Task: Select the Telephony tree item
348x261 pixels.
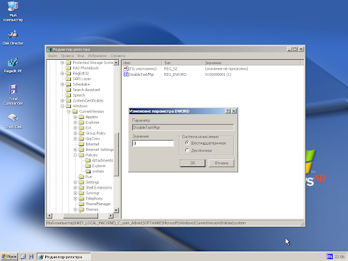Action: click(x=94, y=198)
